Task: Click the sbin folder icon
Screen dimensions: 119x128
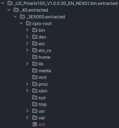Action: click(35, 91)
